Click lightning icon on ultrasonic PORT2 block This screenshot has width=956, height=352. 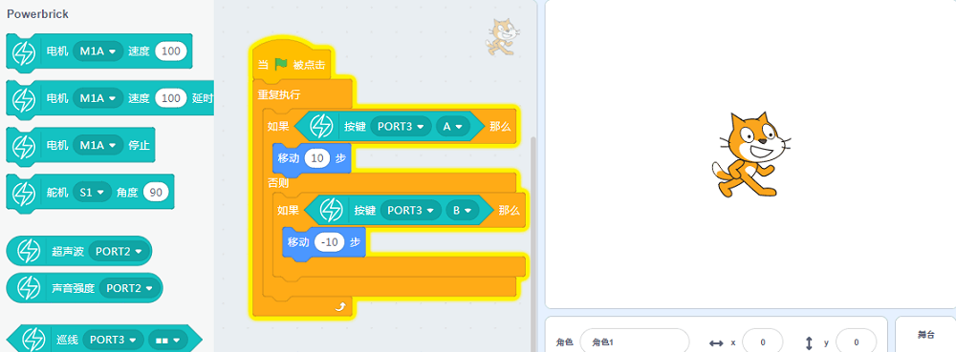pos(29,251)
